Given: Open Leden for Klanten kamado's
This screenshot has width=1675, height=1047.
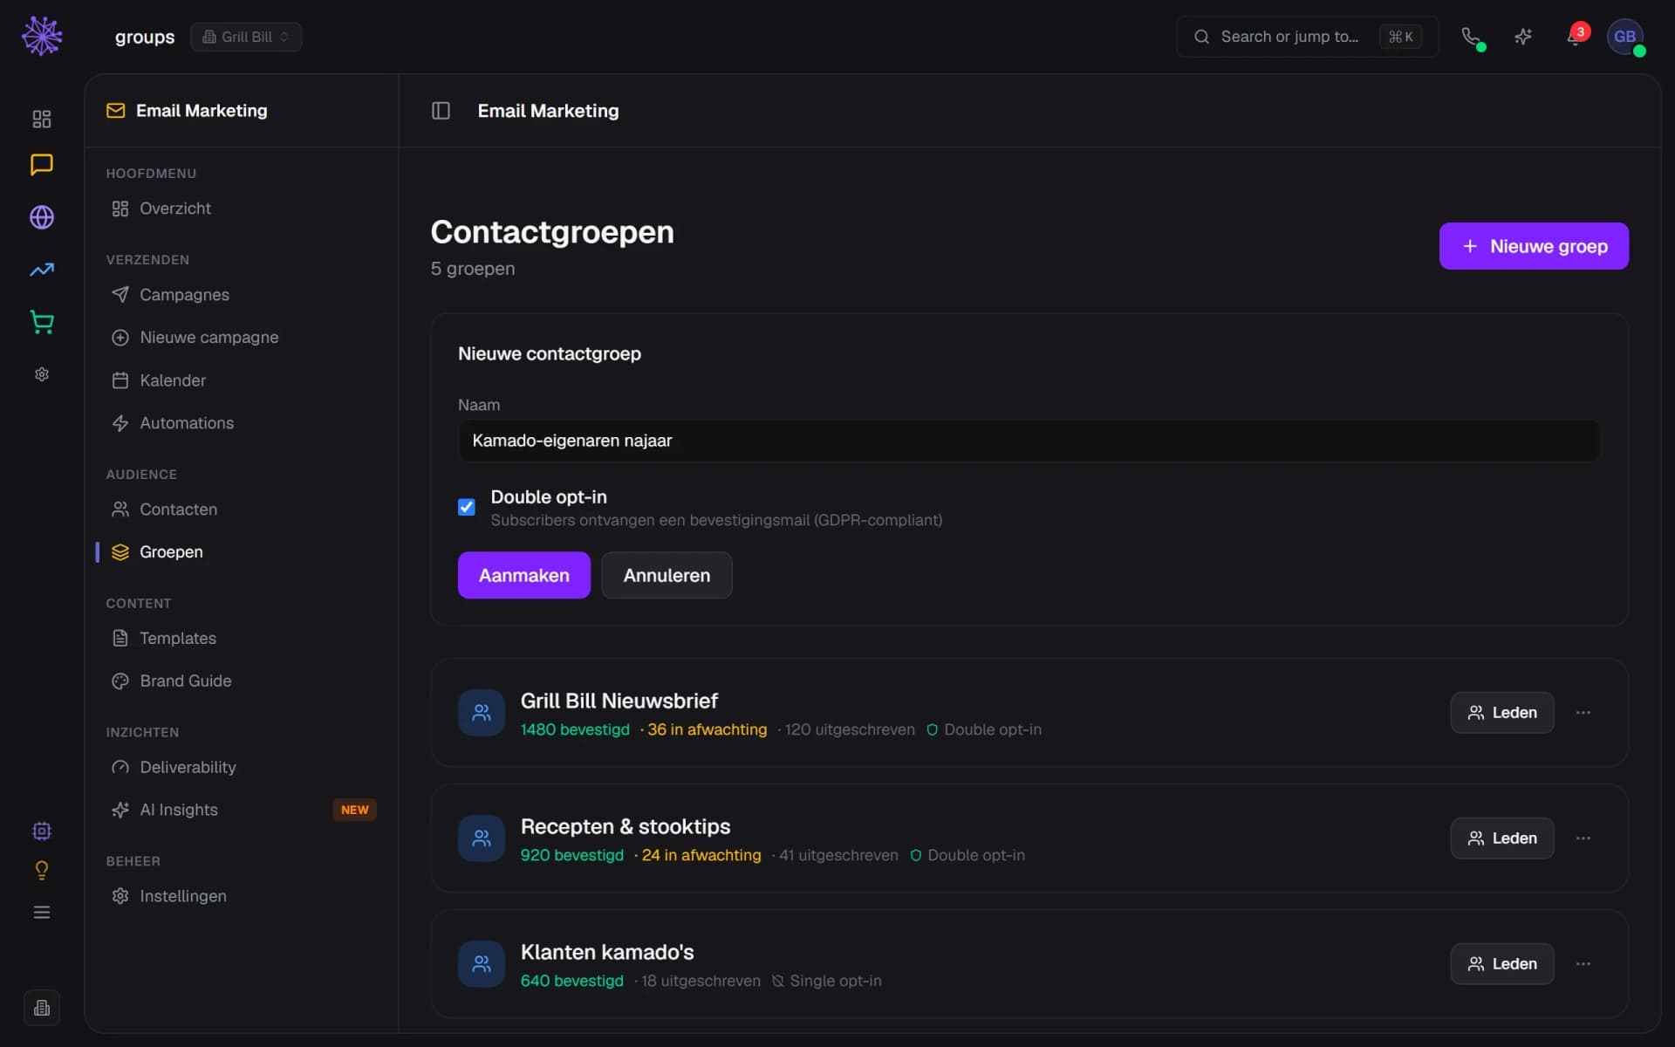Looking at the screenshot, I should pyautogui.click(x=1501, y=964).
